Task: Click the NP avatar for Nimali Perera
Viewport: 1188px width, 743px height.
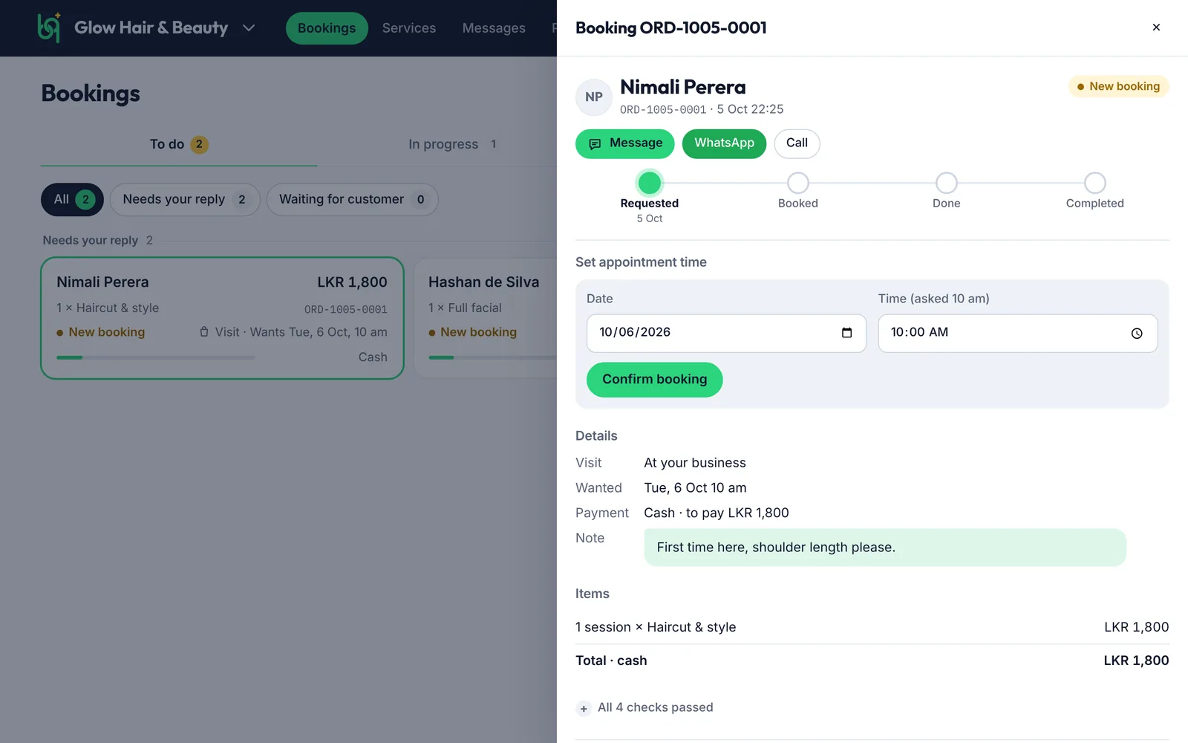Action: pyautogui.click(x=594, y=97)
